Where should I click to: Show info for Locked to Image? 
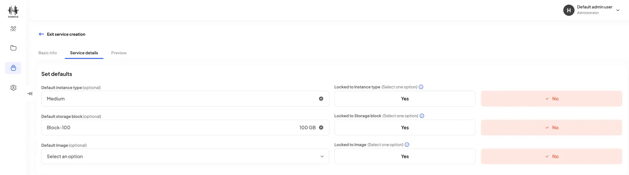pyautogui.click(x=407, y=145)
